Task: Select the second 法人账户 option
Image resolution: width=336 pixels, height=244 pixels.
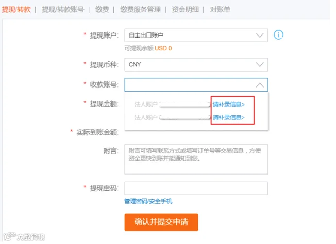Action: [172, 117]
